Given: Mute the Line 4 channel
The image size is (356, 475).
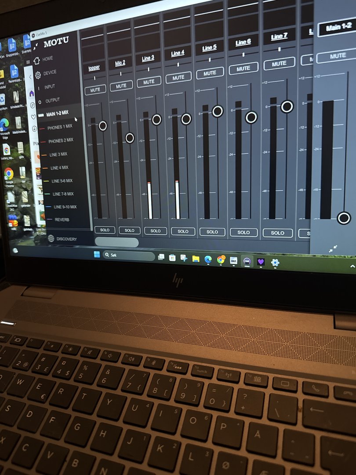Looking at the screenshot, I should (x=178, y=77).
